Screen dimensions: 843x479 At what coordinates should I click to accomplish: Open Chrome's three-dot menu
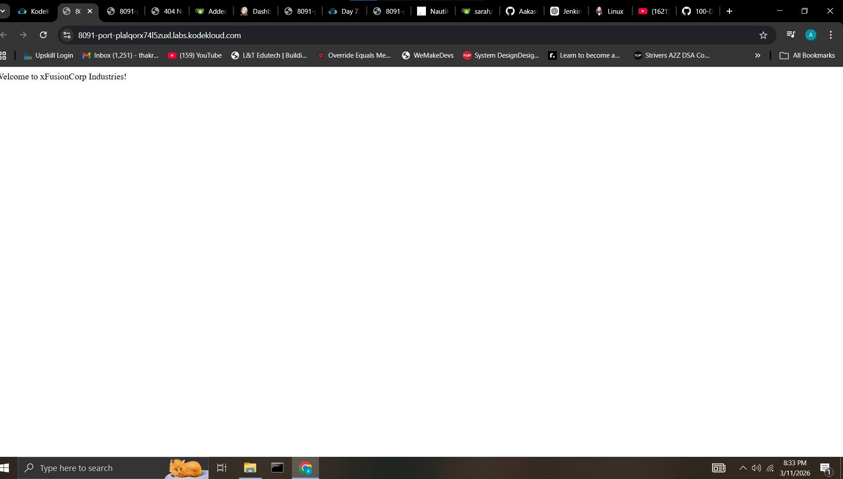coord(831,35)
